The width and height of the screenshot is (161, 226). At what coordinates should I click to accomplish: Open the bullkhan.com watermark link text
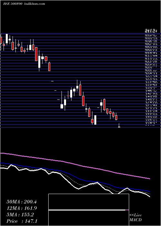(x=34, y=4)
